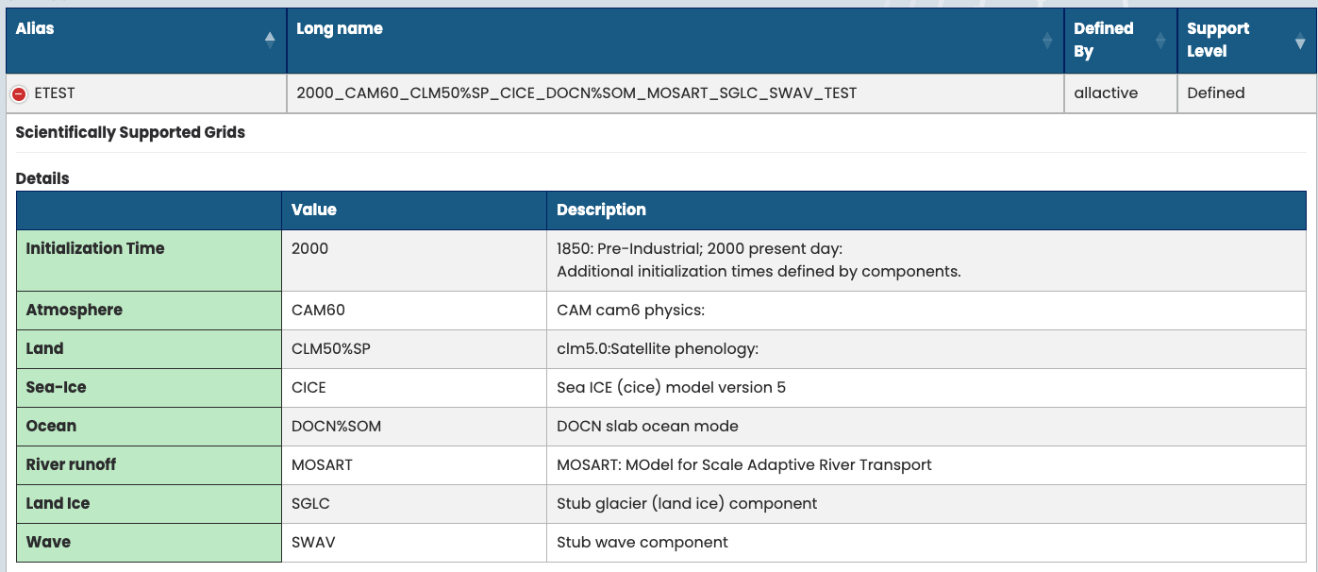This screenshot has width=1318, height=572.
Task: Click the Scientifically Supported Grids heading
Action: pos(130,133)
